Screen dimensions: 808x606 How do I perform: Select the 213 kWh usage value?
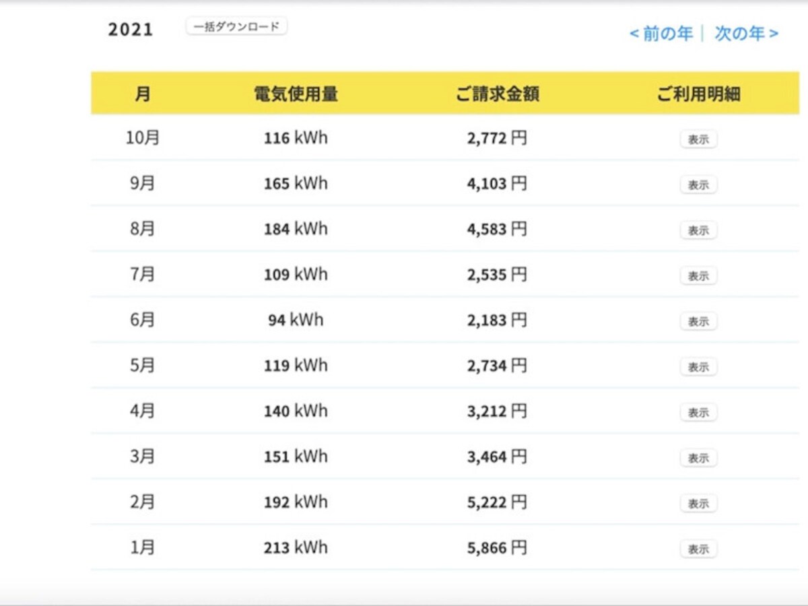(x=296, y=547)
